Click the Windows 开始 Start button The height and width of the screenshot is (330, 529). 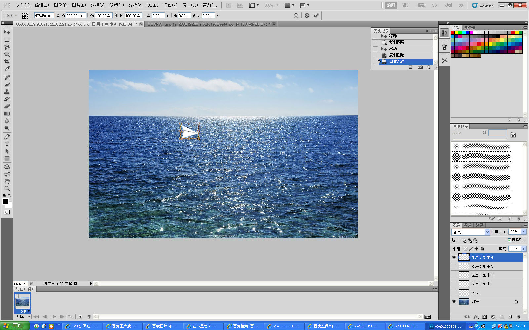15,326
